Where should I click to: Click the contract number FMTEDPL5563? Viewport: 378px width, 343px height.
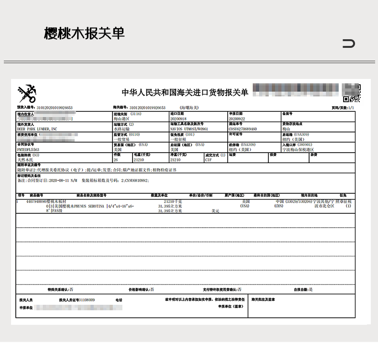[28, 149]
